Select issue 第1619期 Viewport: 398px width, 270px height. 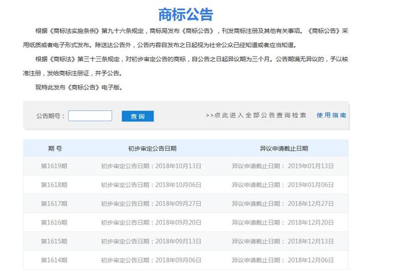(54, 166)
